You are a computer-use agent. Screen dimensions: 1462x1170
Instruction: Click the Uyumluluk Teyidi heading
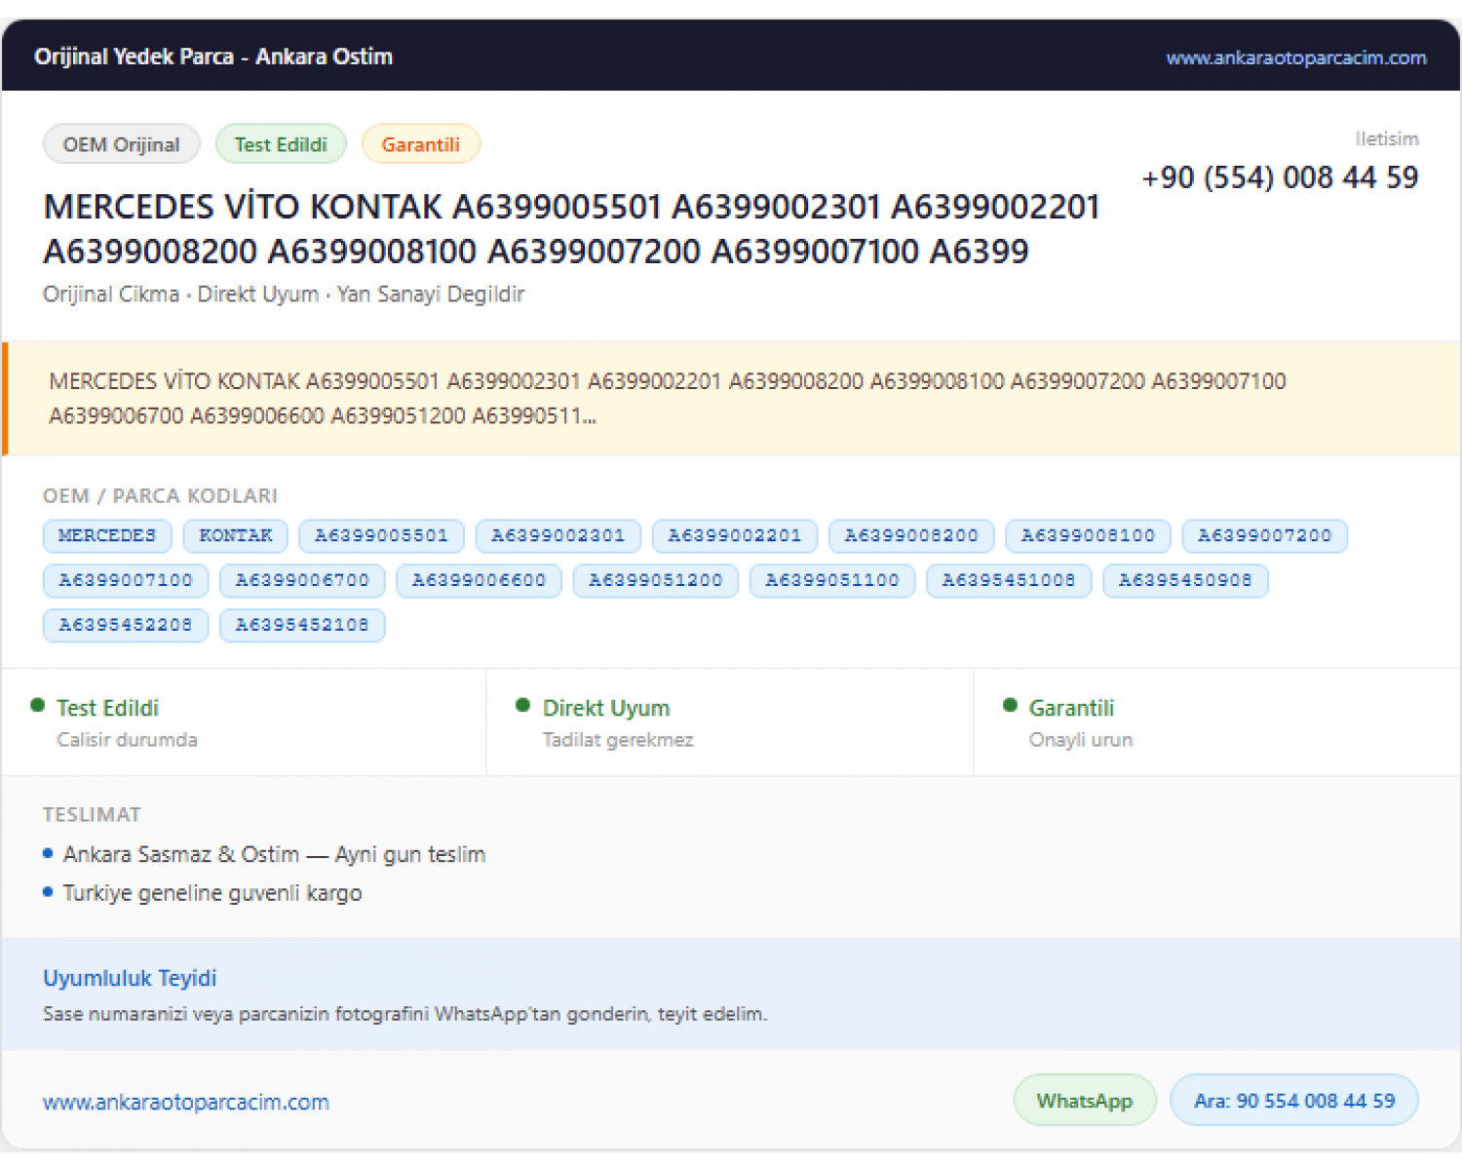tap(130, 978)
